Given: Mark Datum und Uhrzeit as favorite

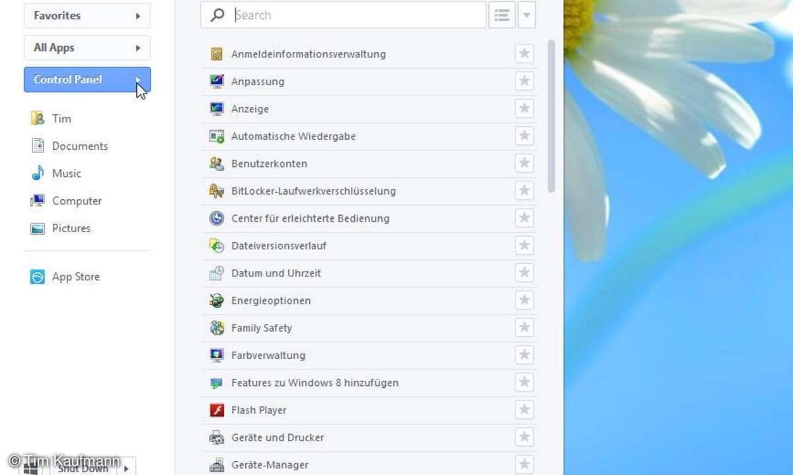Looking at the screenshot, I should pyautogui.click(x=525, y=273).
